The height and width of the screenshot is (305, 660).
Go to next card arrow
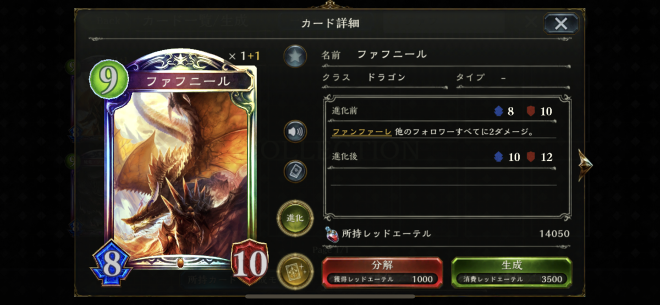click(x=585, y=165)
